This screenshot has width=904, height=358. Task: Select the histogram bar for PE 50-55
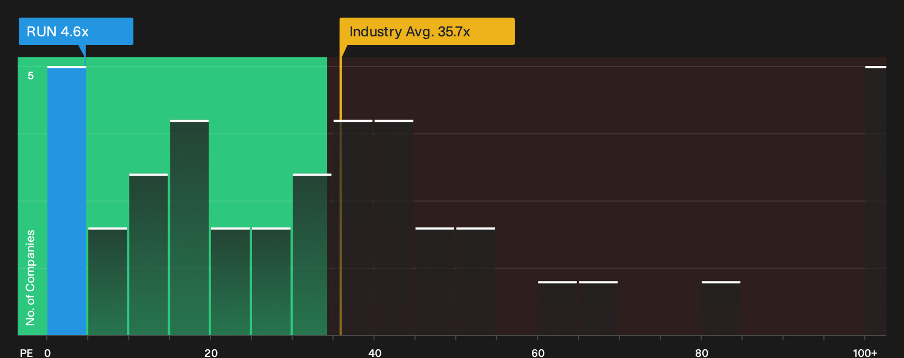pyautogui.click(x=476, y=281)
